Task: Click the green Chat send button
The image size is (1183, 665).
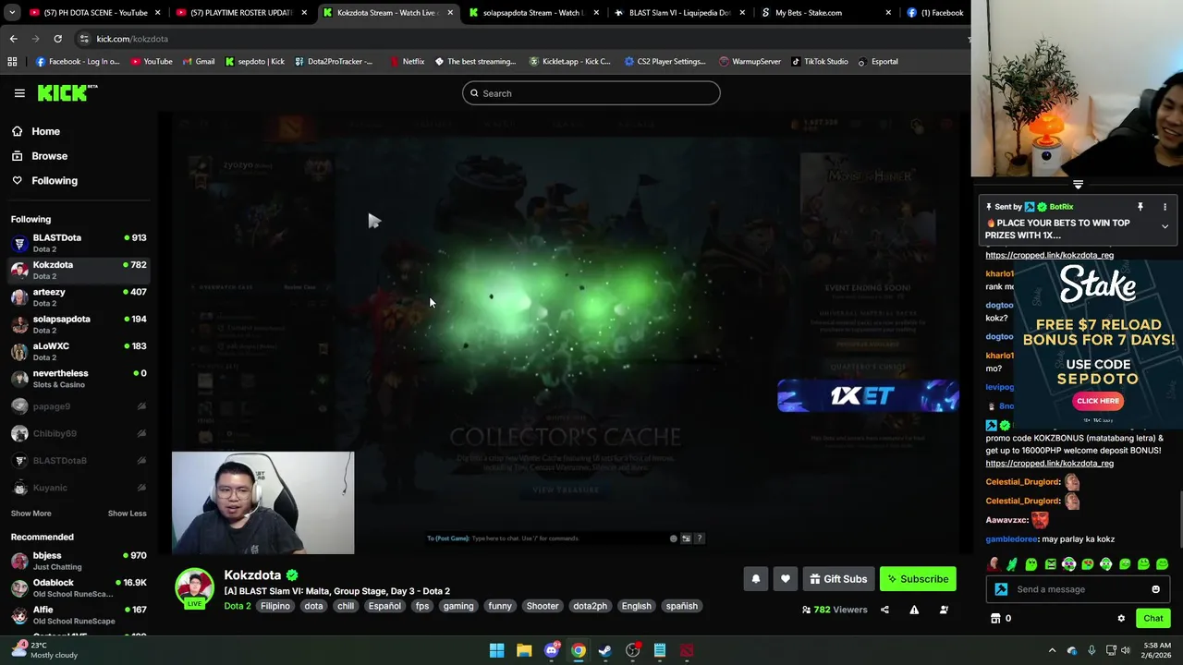Action: (x=1153, y=619)
